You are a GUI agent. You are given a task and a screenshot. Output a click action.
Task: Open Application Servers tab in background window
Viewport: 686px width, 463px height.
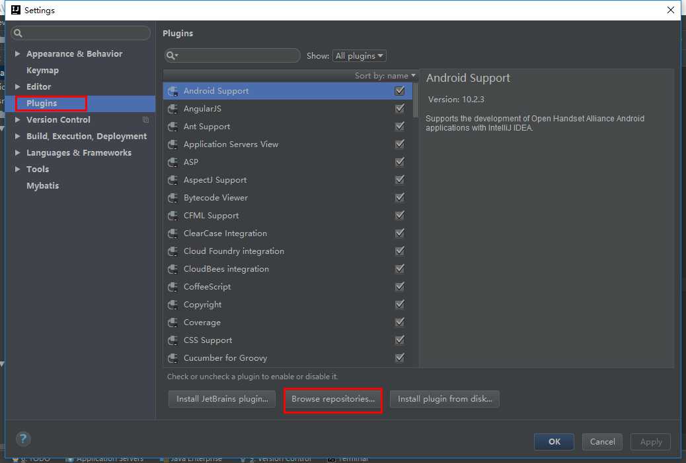click(104, 458)
